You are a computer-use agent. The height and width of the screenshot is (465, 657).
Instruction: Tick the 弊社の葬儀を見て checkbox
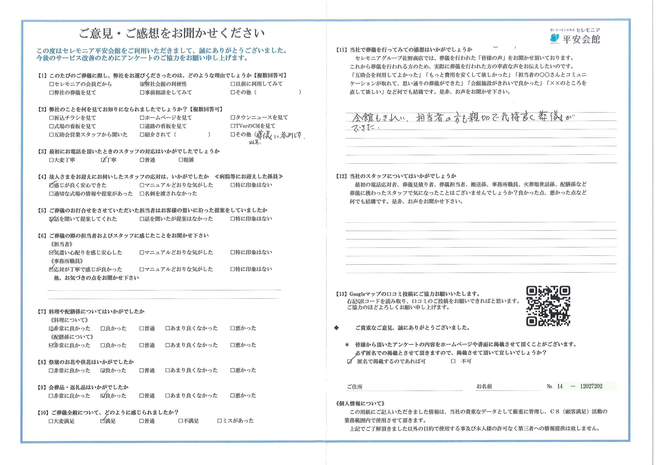coord(52,92)
